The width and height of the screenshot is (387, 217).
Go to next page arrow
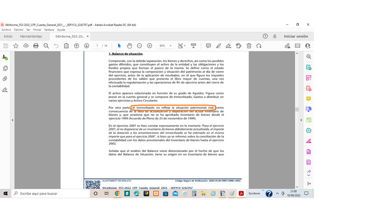coord(86,46)
